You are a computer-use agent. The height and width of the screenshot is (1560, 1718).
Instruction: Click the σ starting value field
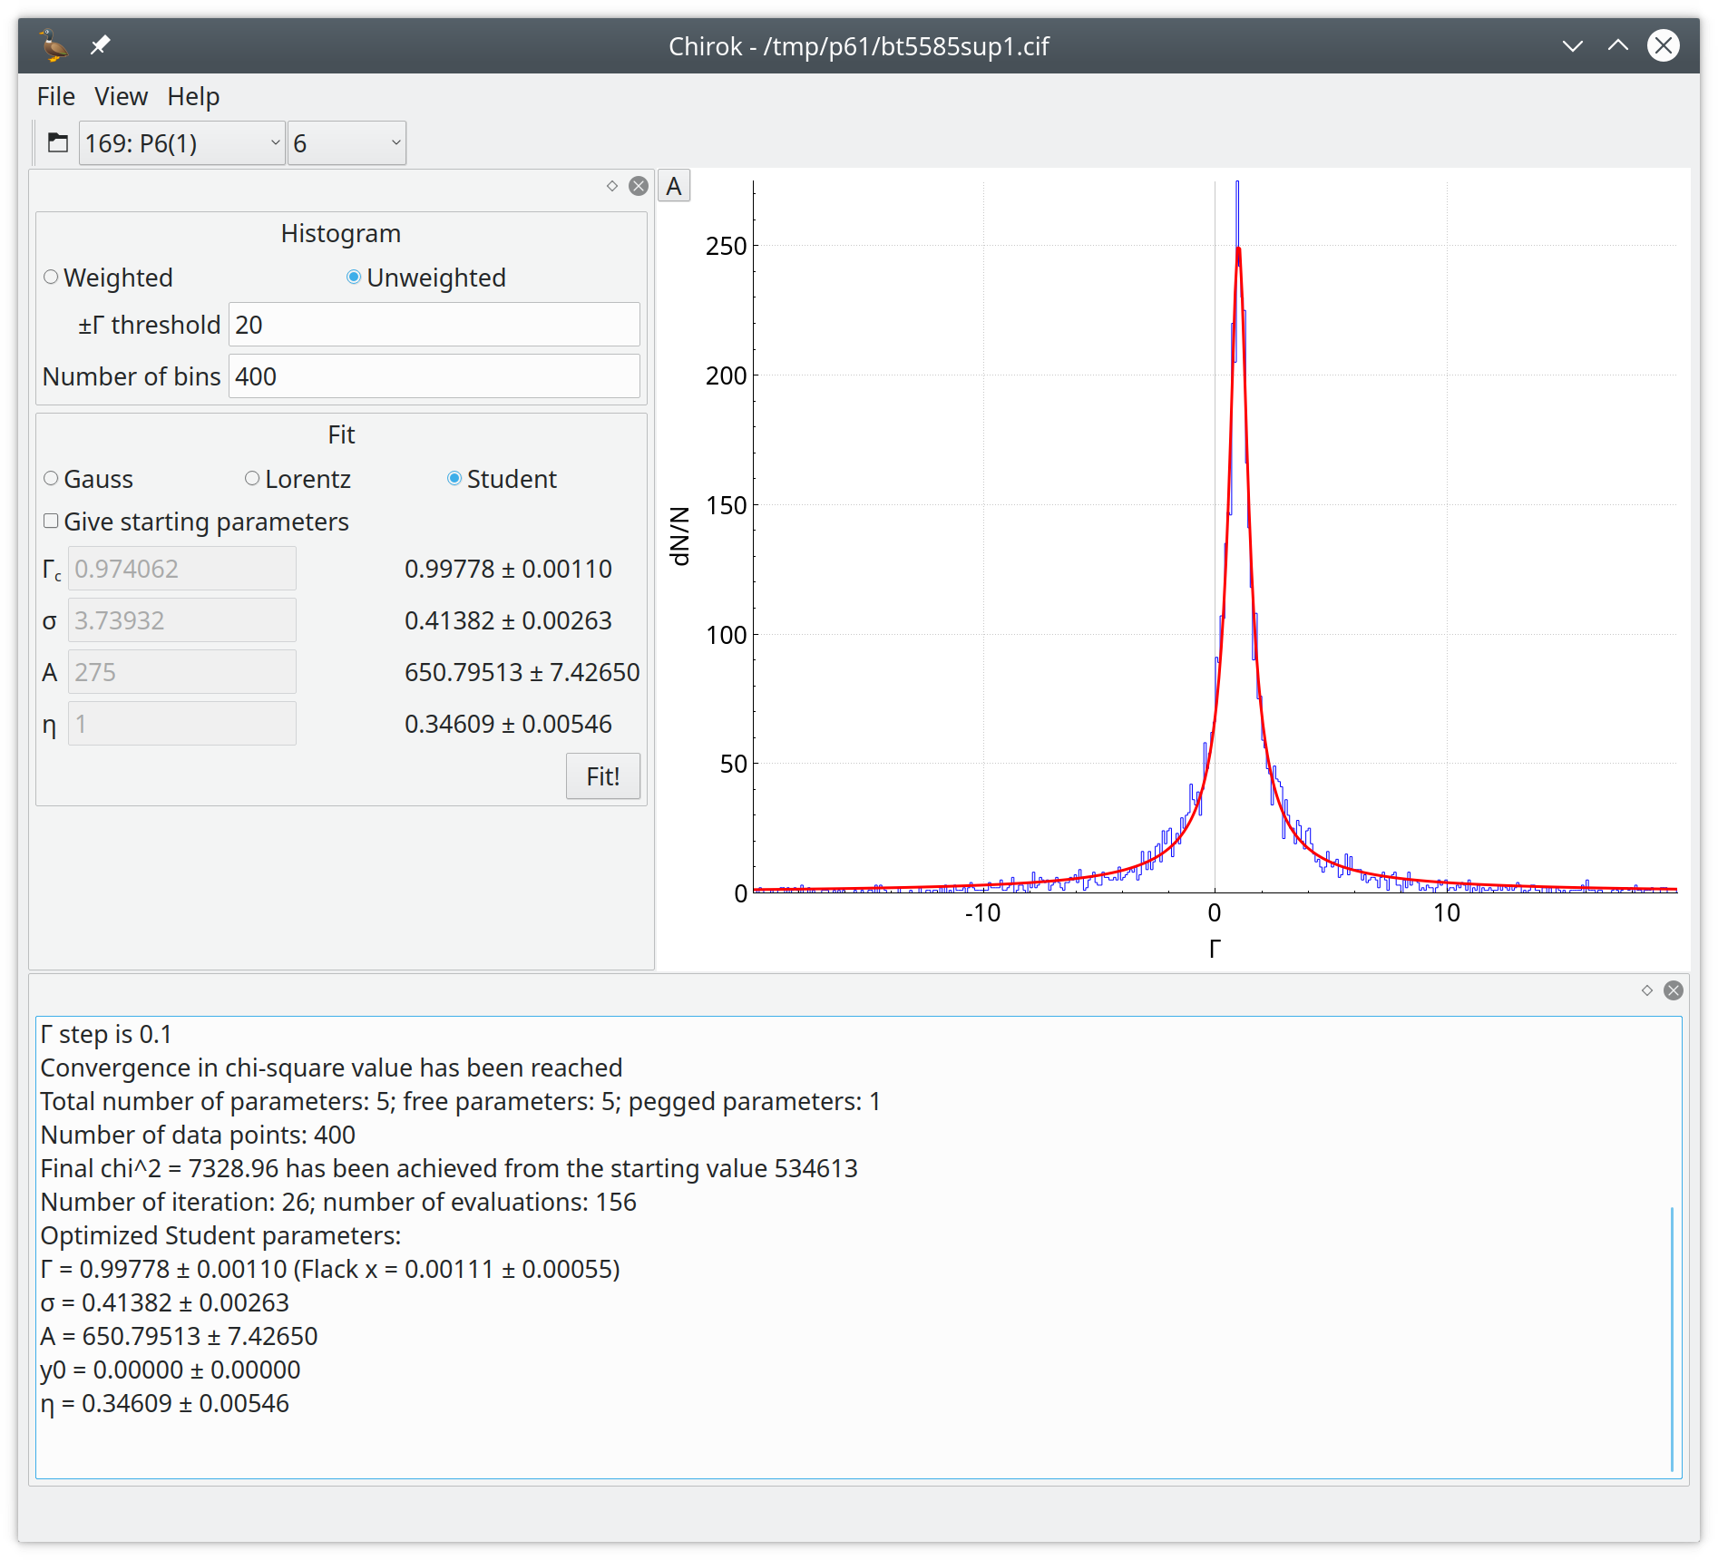pyautogui.click(x=182, y=620)
